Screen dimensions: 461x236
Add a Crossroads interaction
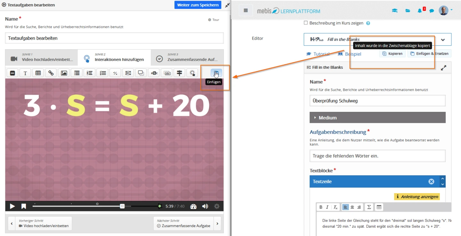click(180, 73)
